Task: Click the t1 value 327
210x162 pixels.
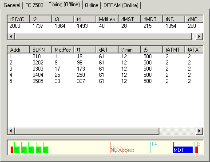Action: click(81, 81)
